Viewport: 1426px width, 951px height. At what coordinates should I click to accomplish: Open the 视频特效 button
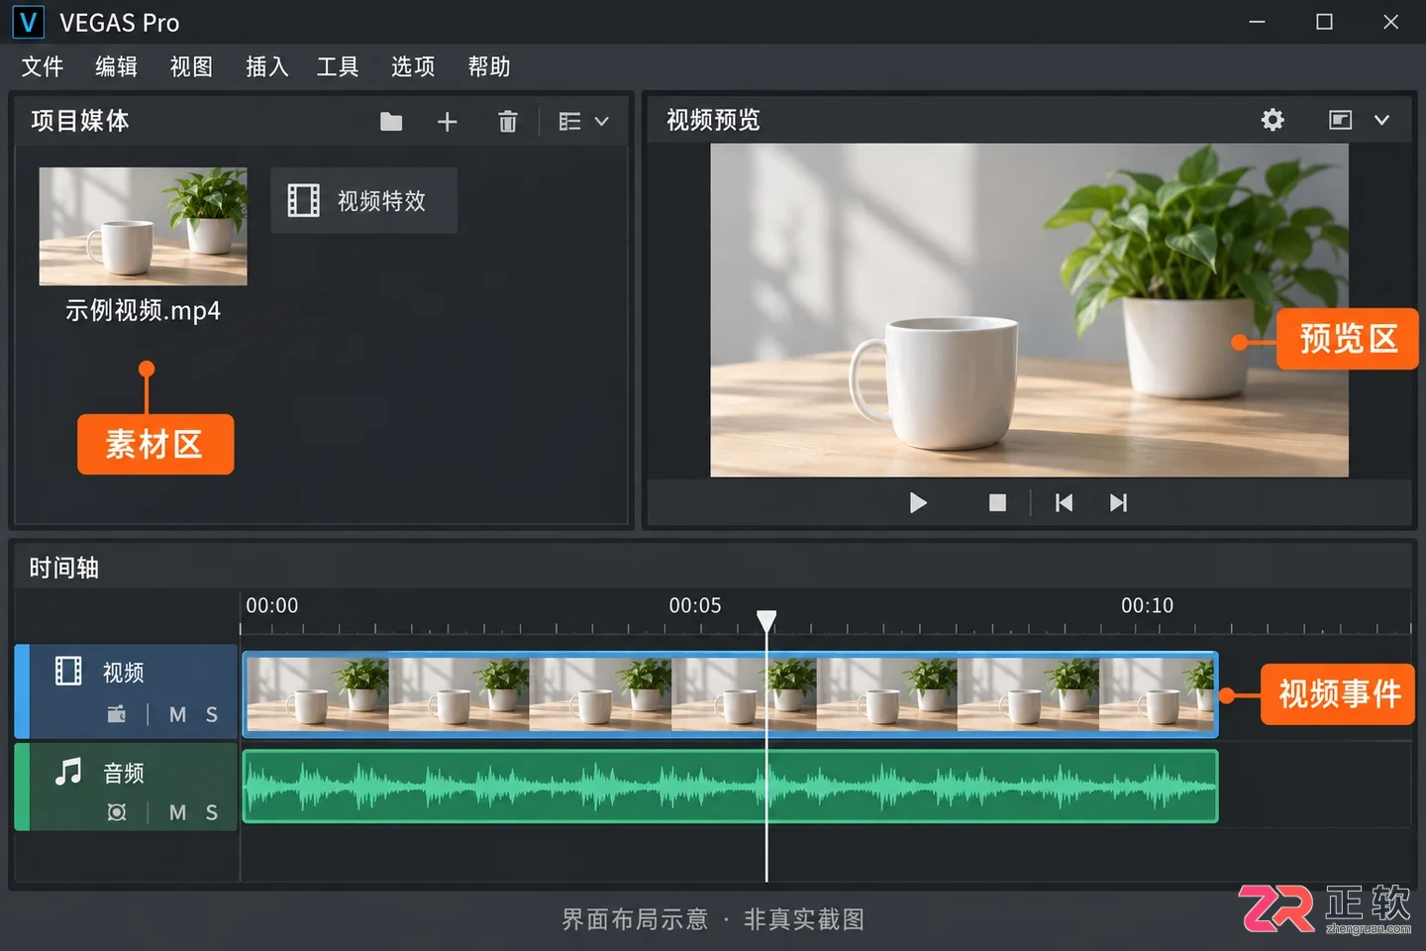(363, 200)
